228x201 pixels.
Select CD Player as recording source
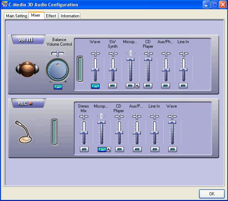point(119,149)
